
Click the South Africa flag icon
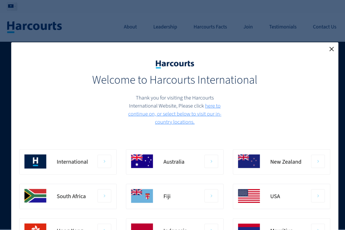(x=35, y=196)
